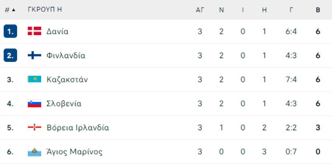This screenshot has width=332, height=164.
Task: Click the Kazakhstan flag icon
Action: coord(34,79)
